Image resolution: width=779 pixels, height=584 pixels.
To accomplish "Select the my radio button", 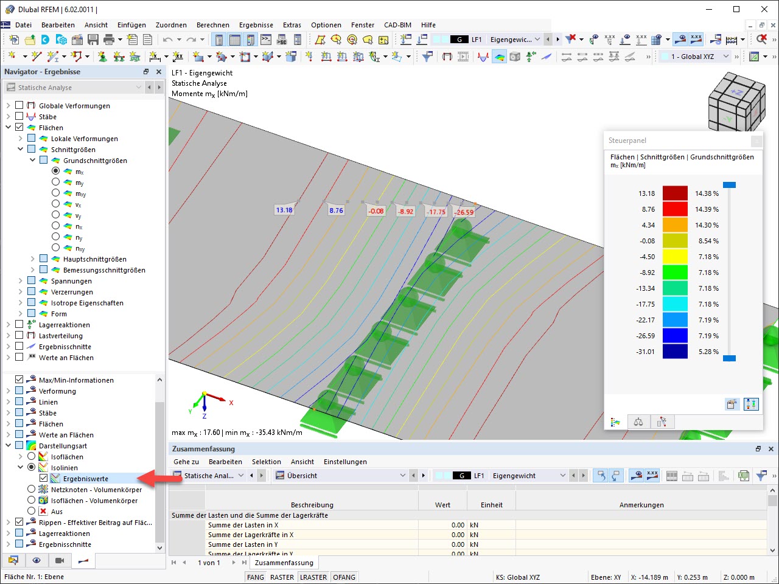I will click(x=55, y=182).
